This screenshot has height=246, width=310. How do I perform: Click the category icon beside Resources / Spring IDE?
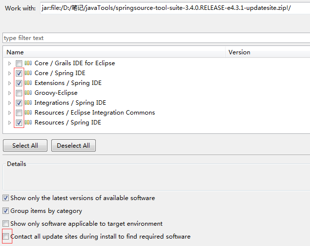point(28,123)
